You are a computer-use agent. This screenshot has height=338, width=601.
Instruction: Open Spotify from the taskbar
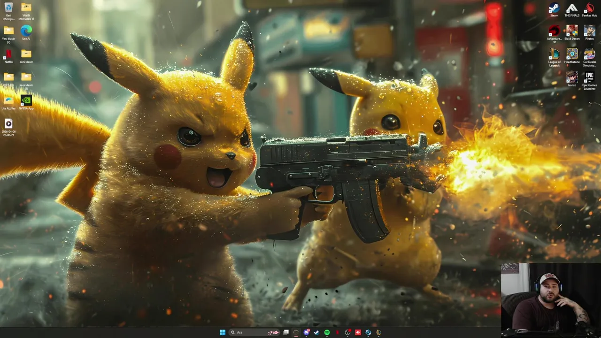pos(327,332)
